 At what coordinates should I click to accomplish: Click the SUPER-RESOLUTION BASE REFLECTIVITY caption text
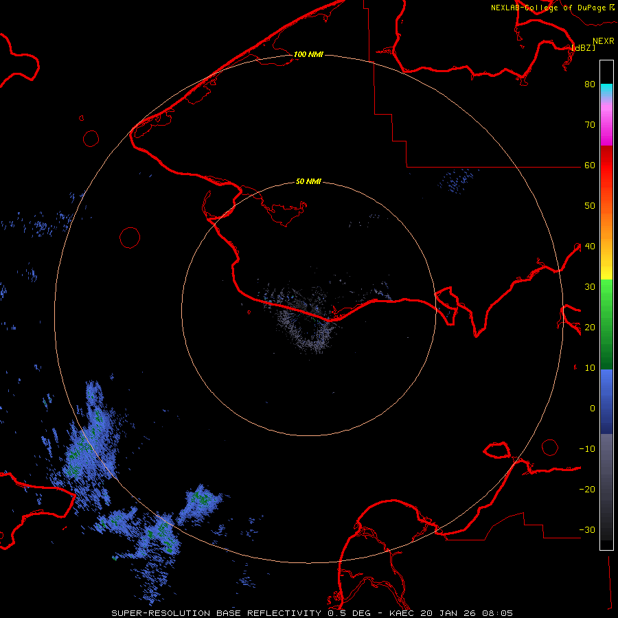[x=216, y=613]
